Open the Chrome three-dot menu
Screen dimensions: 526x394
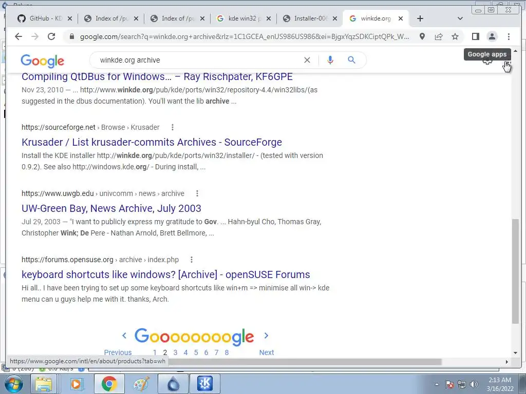point(509,36)
